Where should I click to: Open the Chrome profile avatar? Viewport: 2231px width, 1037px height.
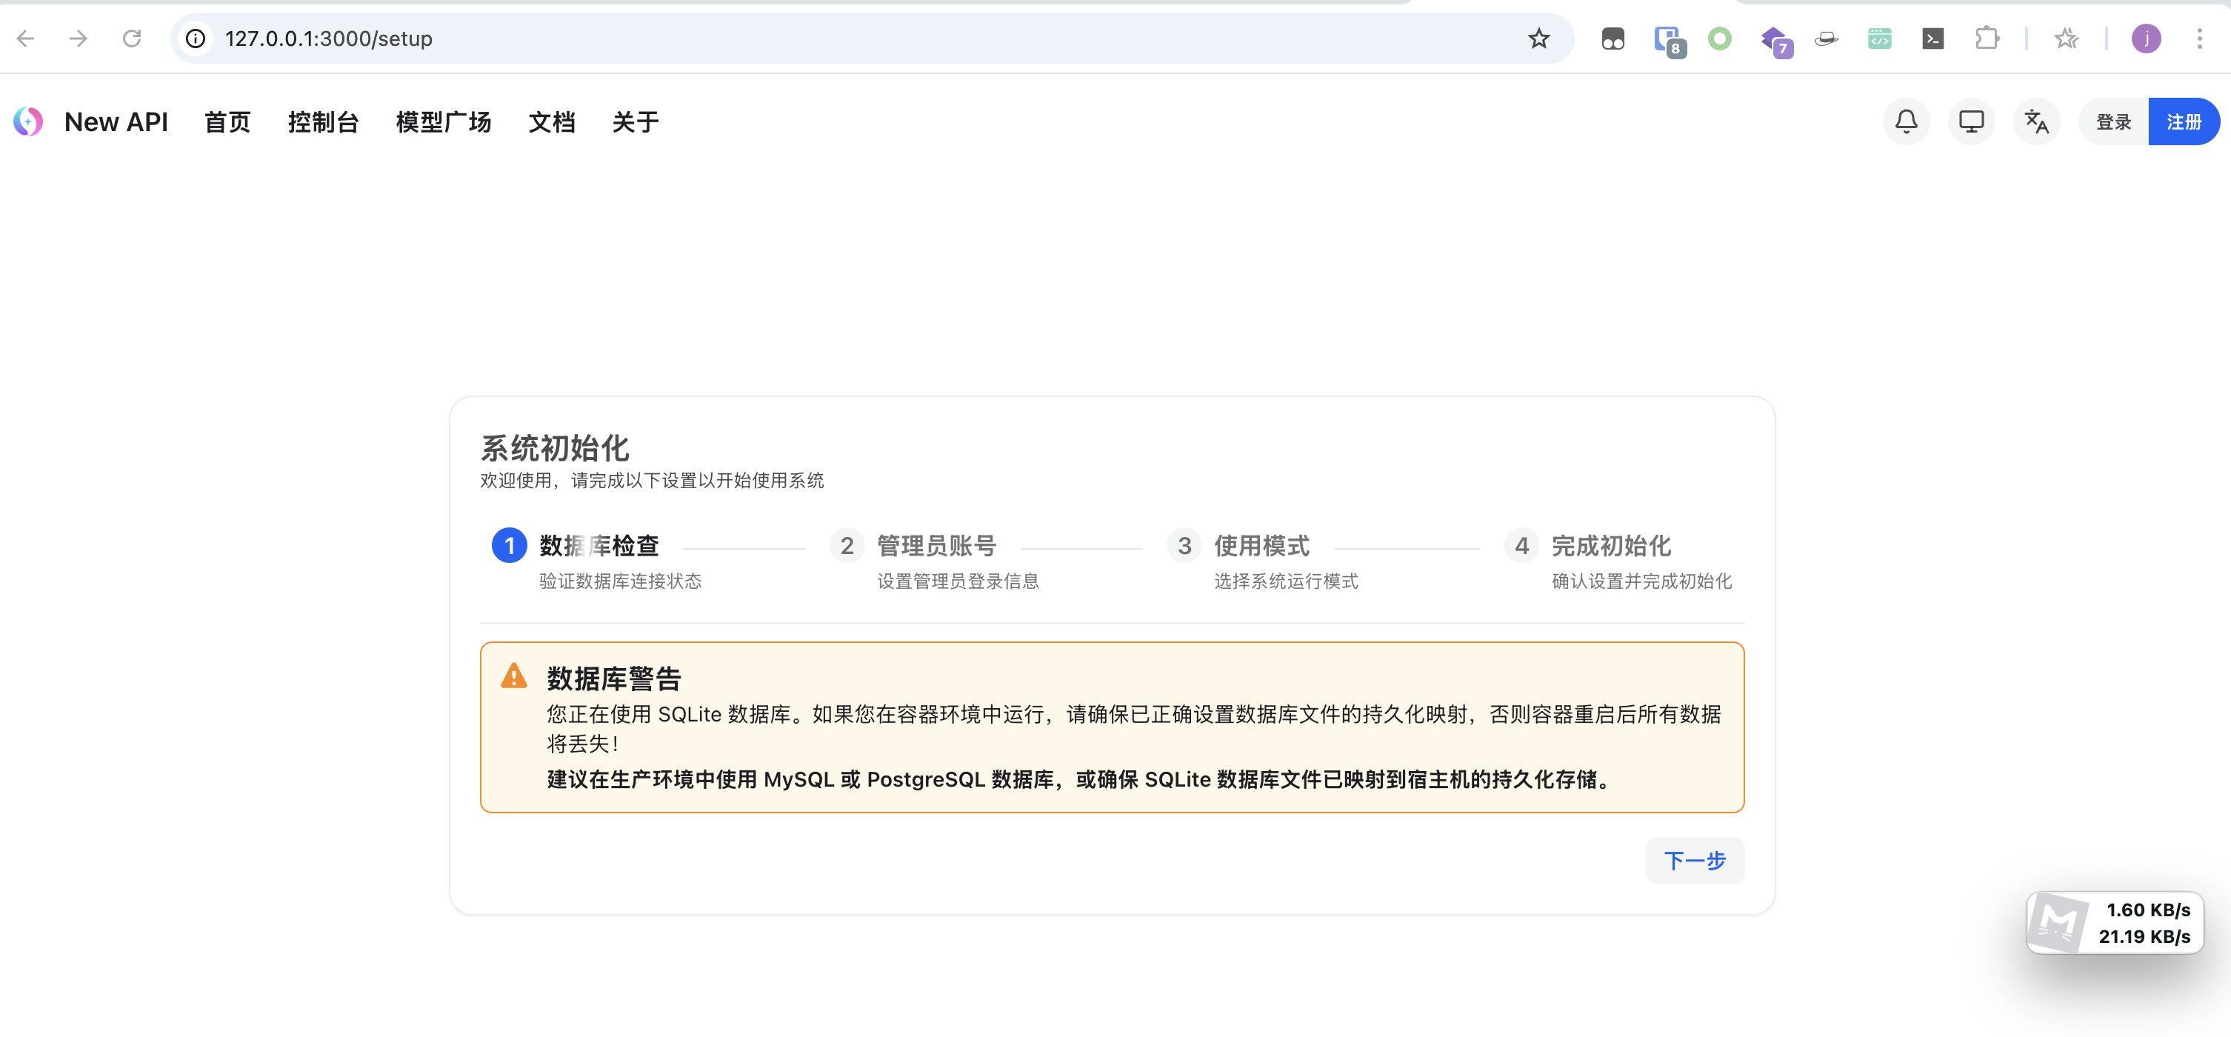pos(2146,38)
